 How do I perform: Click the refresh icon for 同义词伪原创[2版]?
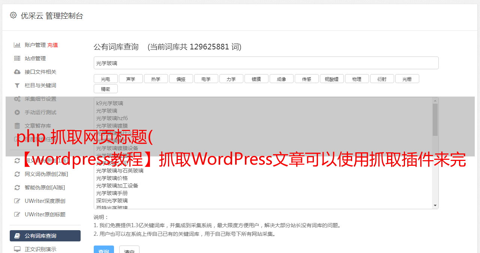point(17,174)
